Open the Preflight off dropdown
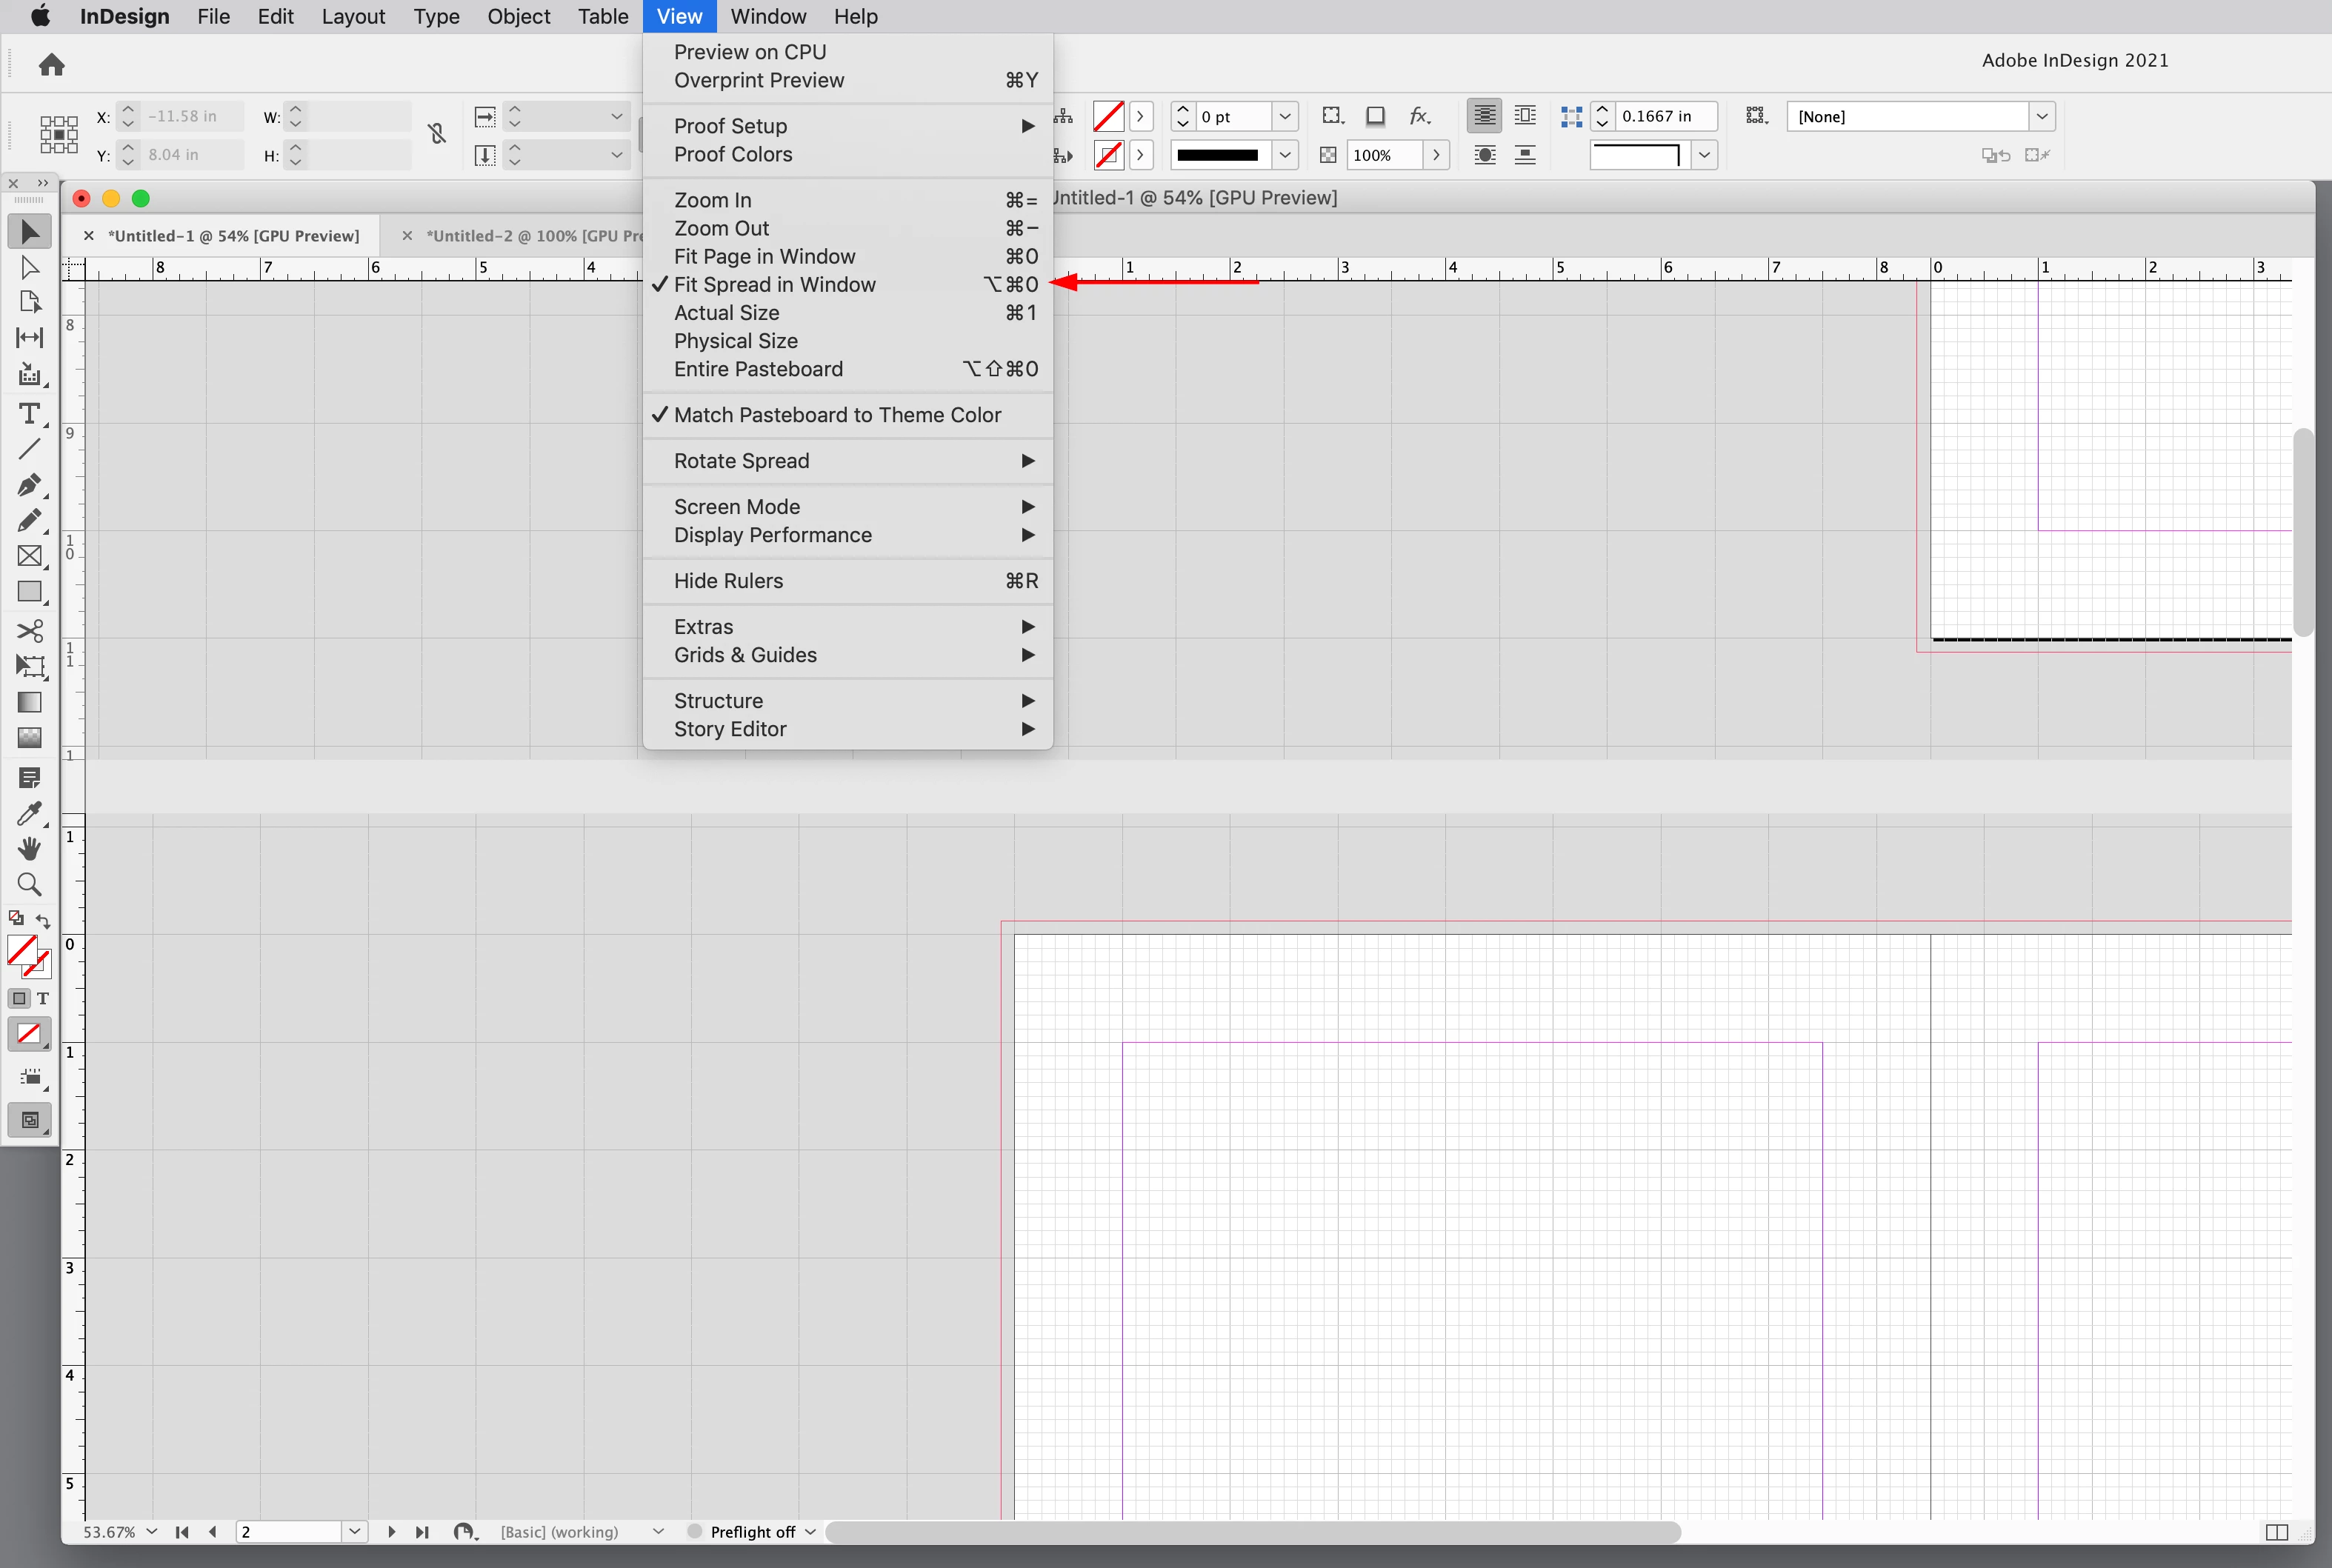 coord(809,1531)
